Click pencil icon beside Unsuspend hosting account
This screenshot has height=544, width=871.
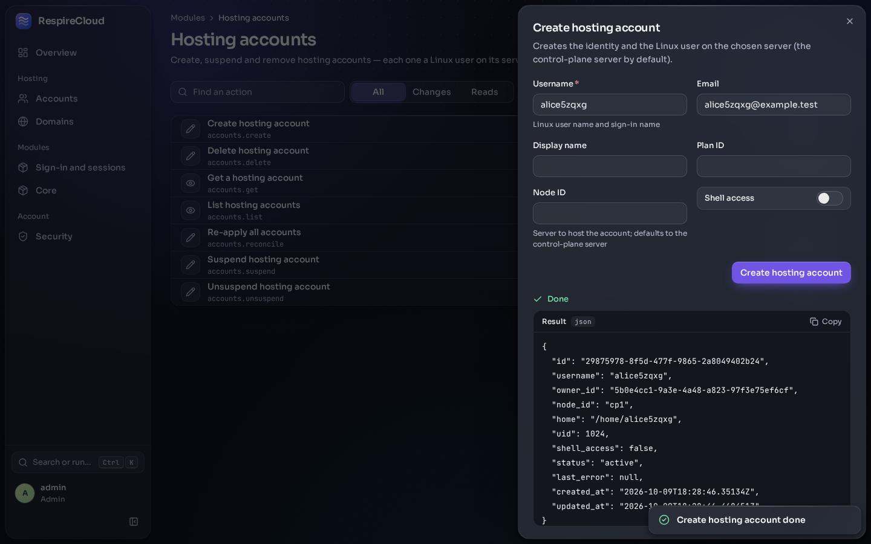tap(191, 292)
